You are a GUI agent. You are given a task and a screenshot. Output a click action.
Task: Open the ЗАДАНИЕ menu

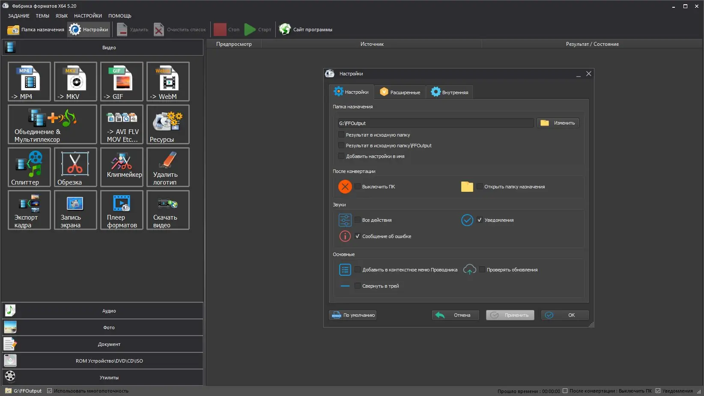[19, 16]
